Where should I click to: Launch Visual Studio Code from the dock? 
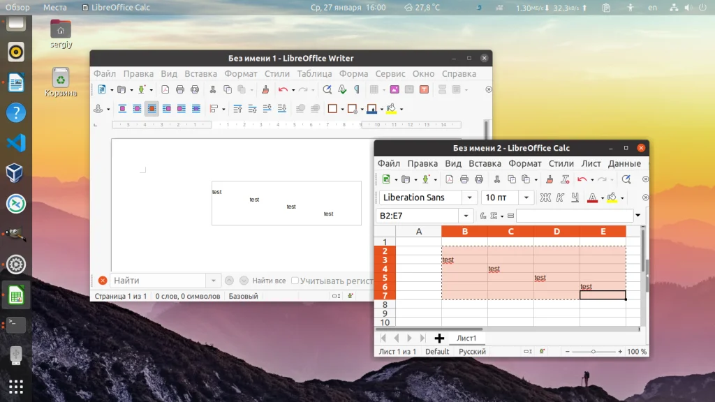tap(15, 143)
